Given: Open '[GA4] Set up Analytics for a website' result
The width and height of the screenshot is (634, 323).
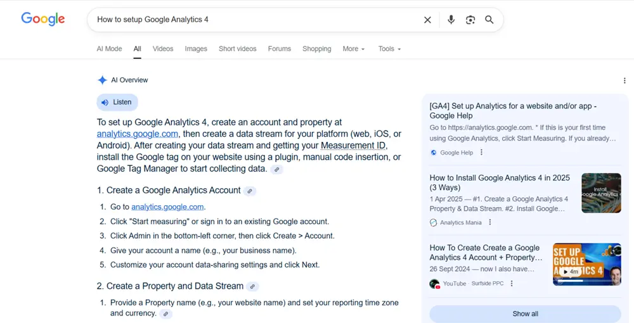Looking at the screenshot, I should click(x=513, y=111).
